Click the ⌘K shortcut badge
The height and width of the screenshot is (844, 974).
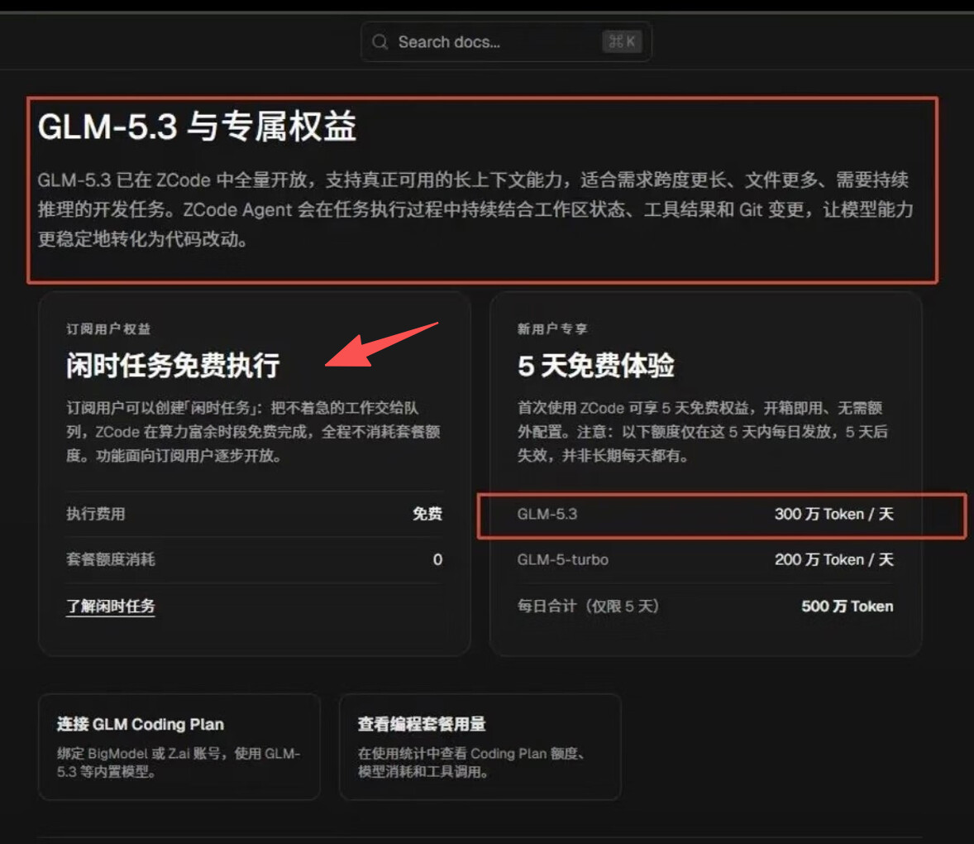coord(622,41)
